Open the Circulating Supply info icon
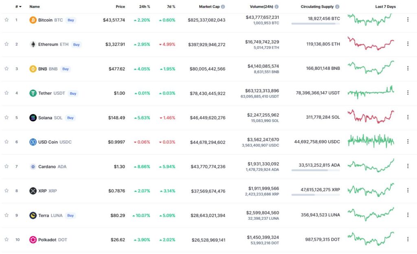The image size is (417, 254). (337, 7)
